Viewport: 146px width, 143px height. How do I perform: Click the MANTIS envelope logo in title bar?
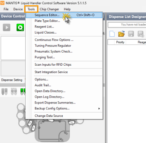[2, 3]
